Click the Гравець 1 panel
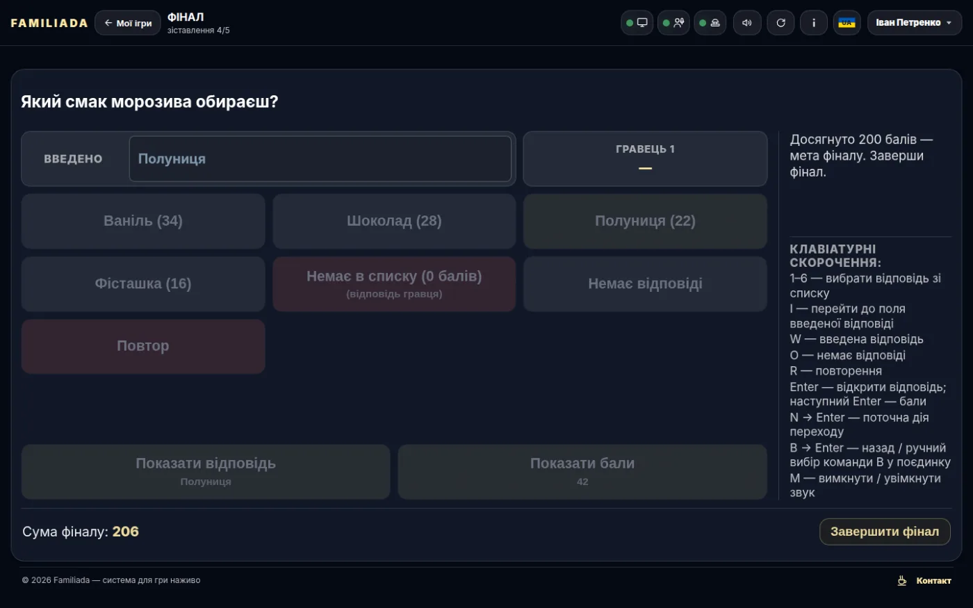This screenshot has height=608, width=973. [645, 158]
